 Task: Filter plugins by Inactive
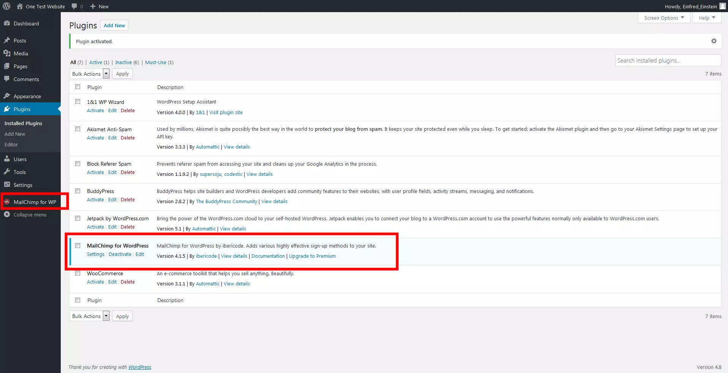point(123,63)
